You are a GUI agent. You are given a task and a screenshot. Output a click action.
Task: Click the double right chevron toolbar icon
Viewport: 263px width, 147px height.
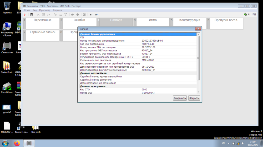(48, 14)
